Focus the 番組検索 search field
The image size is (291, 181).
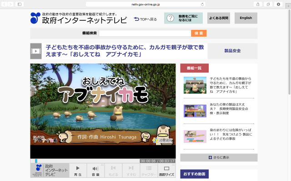pyautogui.click(x=145, y=33)
